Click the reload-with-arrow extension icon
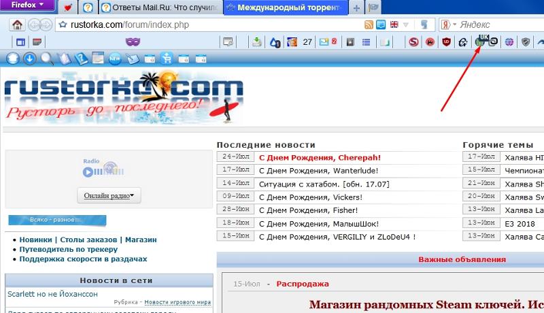This screenshot has height=313, width=544. (x=463, y=42)
